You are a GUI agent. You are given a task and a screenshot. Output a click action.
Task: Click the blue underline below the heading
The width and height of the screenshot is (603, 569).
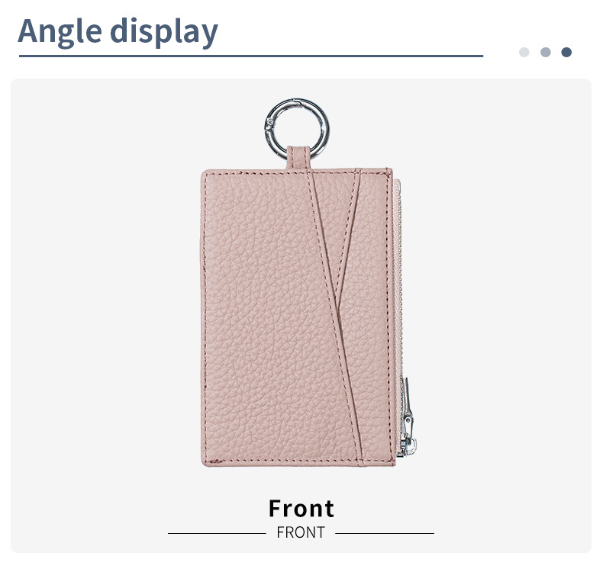point(250,56)
